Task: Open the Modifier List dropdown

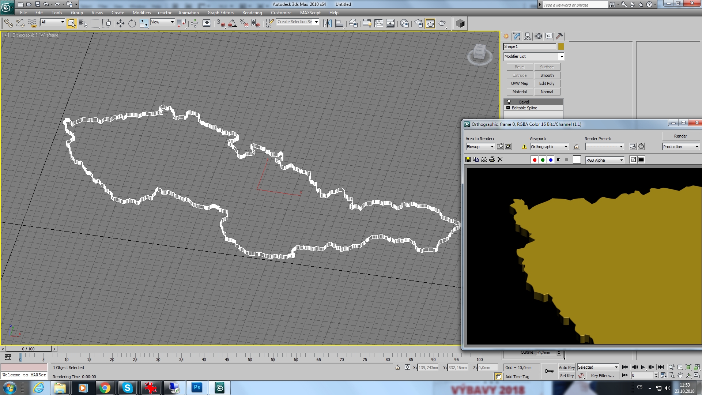Action: (561, 56)
